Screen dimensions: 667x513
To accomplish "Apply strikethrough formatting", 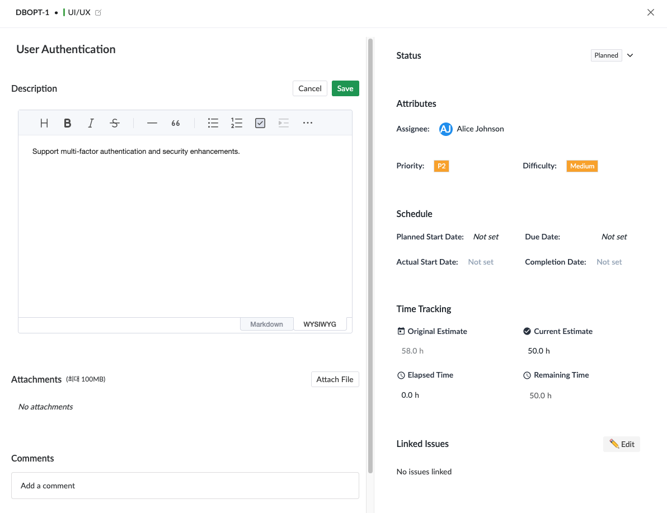I will point(114,123).
